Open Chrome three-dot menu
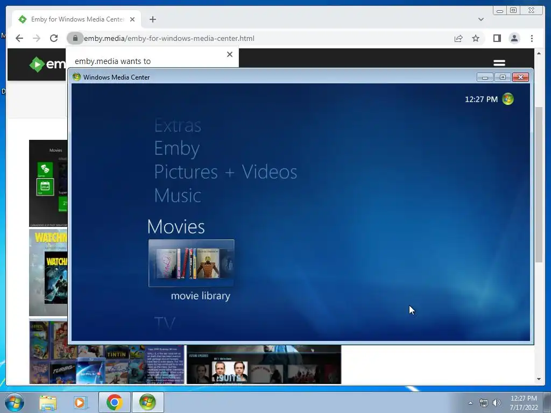551x413 pixels. (x=532, y=38)
